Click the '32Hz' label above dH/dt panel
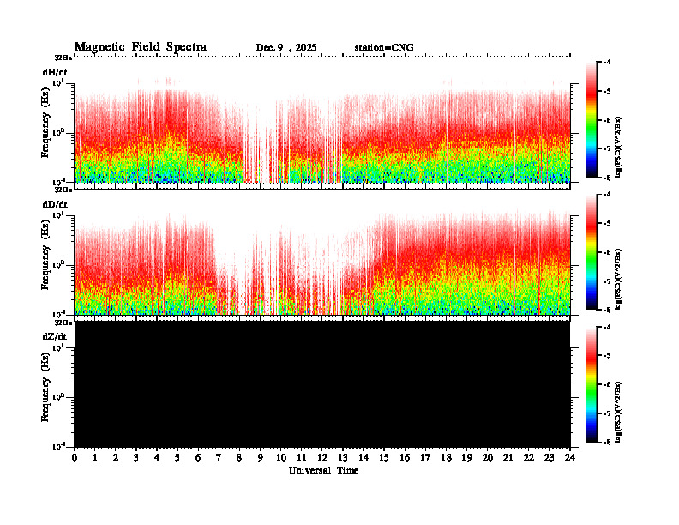This screenshot has height=525, width=679. 63,57
